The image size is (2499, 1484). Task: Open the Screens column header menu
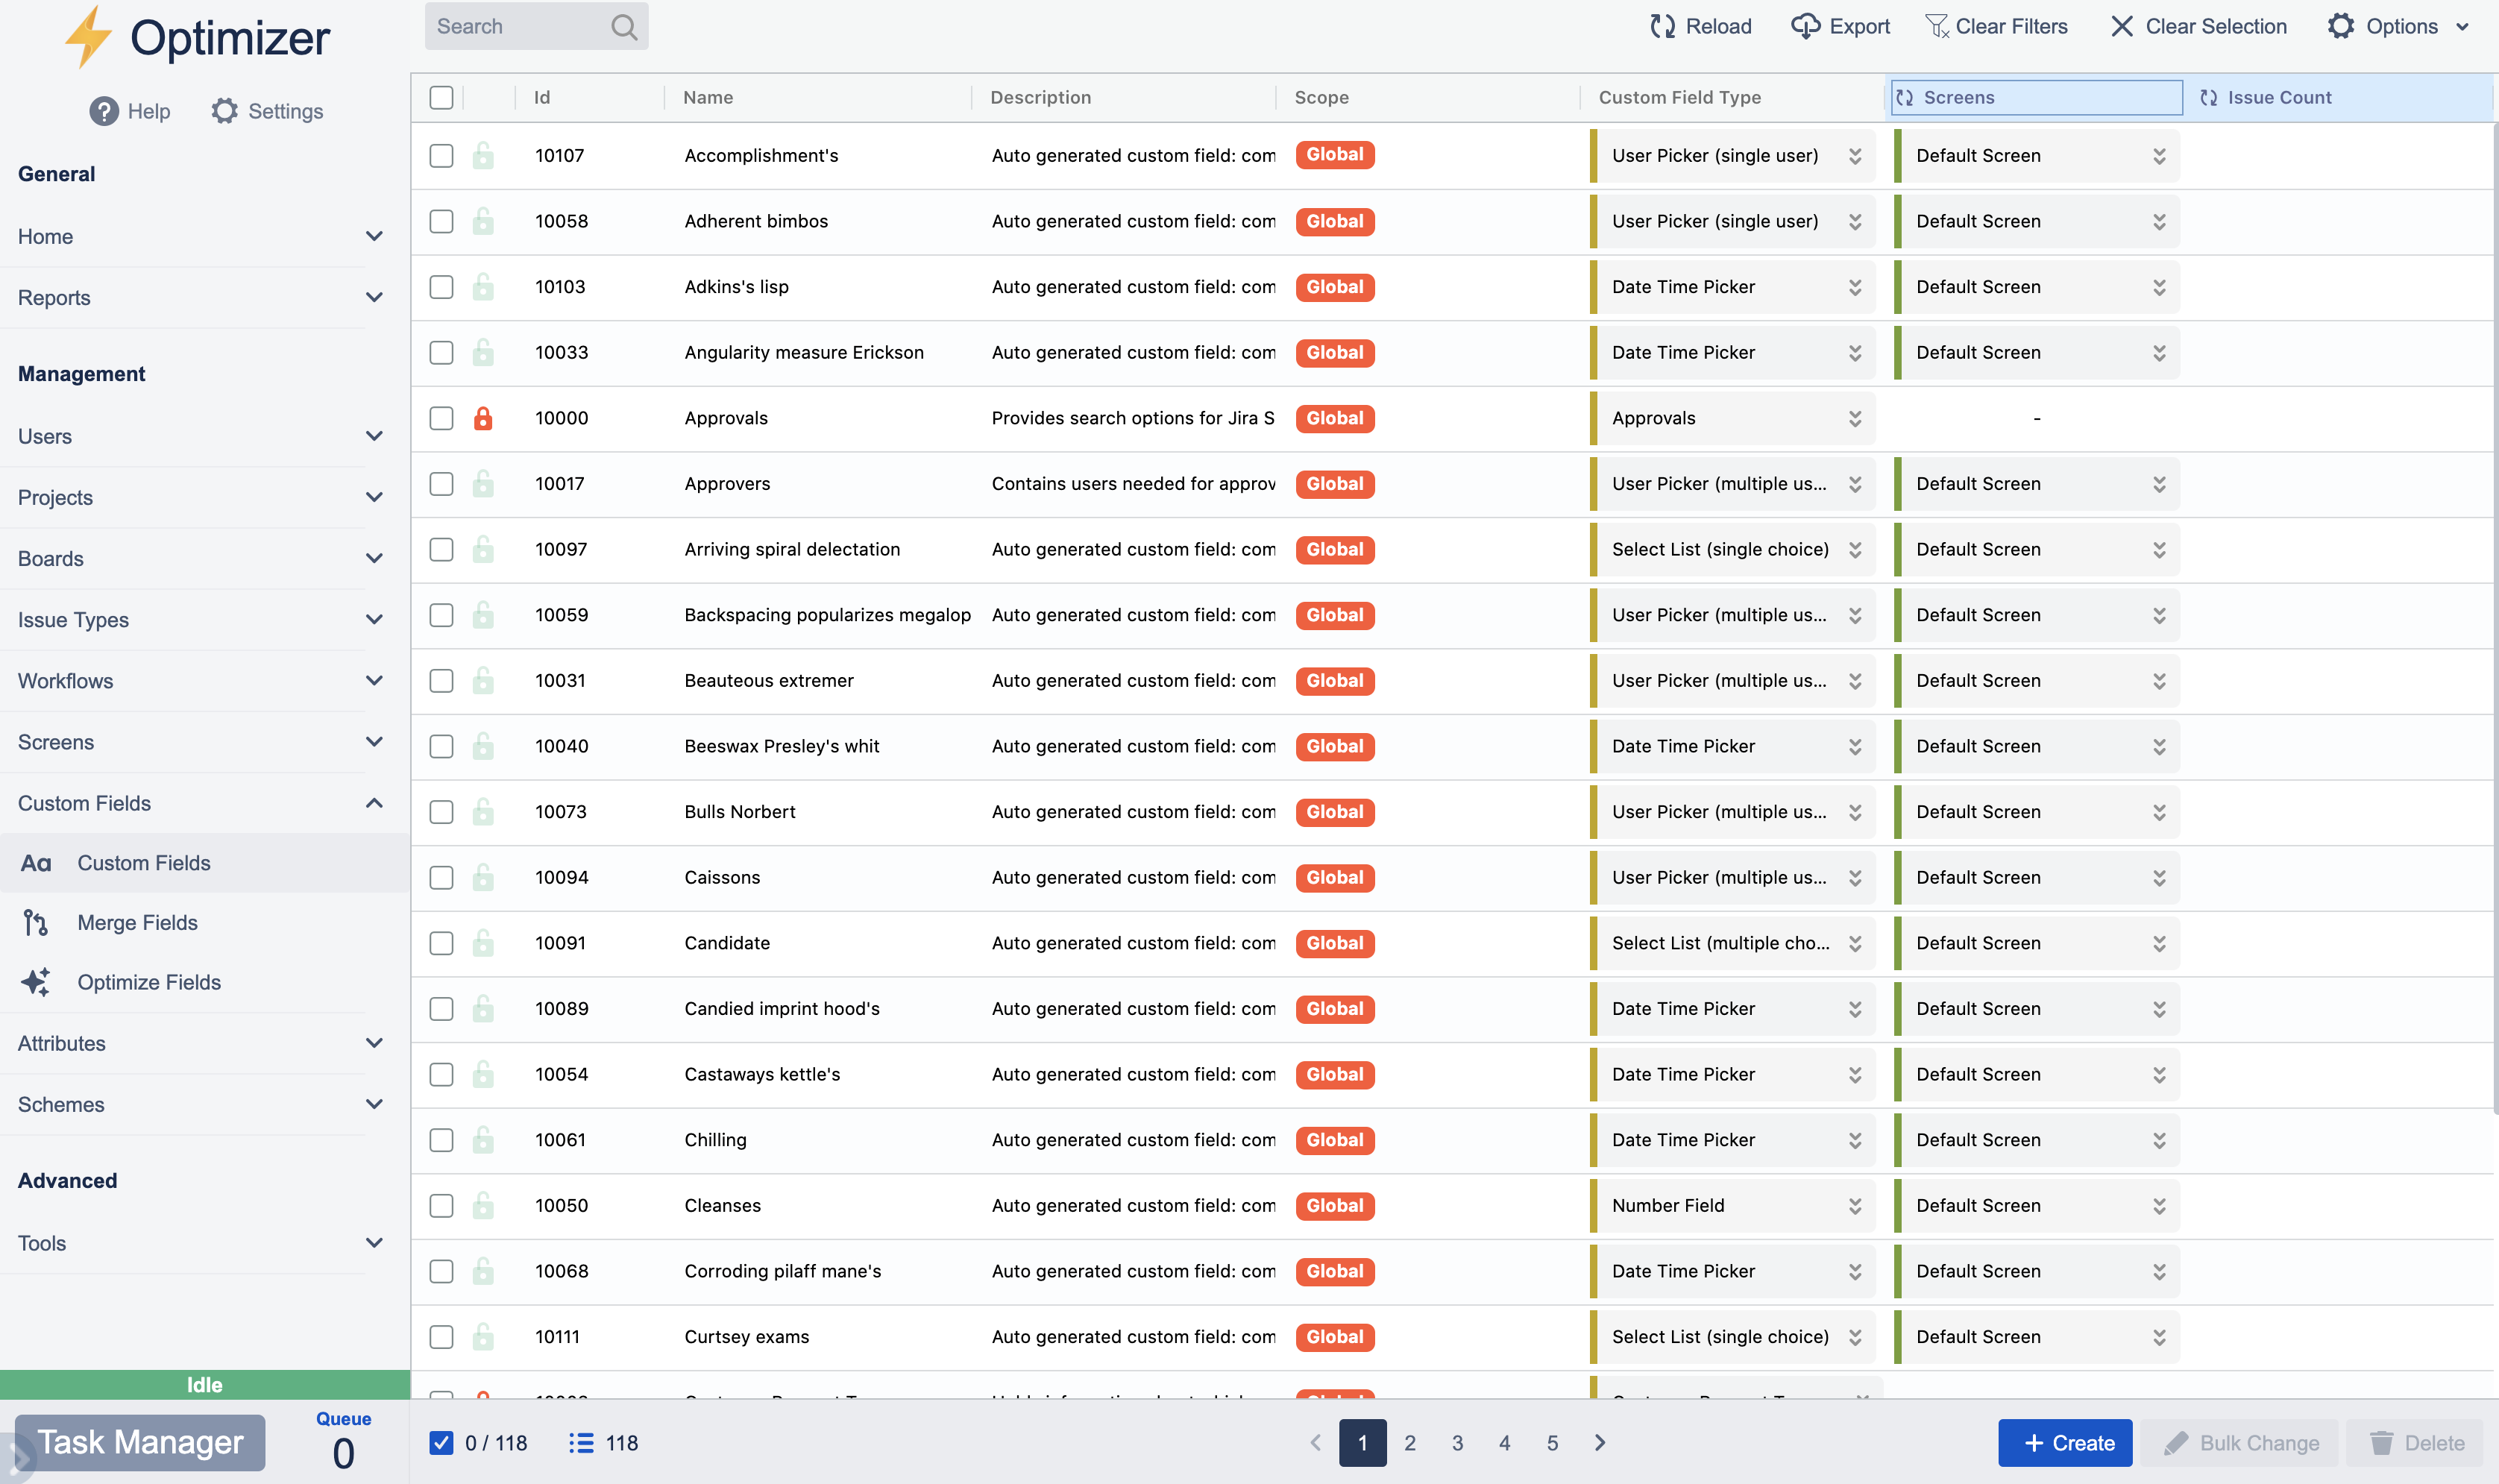pos(2035,97)
